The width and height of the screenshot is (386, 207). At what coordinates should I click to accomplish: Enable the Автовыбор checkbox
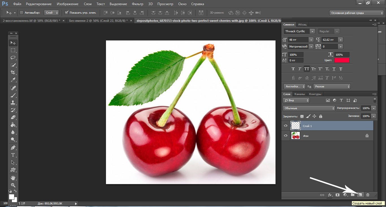pos(21,13)
